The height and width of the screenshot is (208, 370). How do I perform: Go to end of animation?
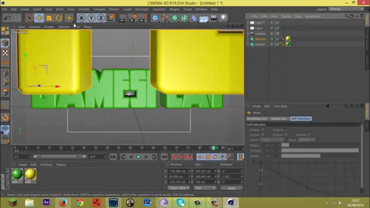164,157
